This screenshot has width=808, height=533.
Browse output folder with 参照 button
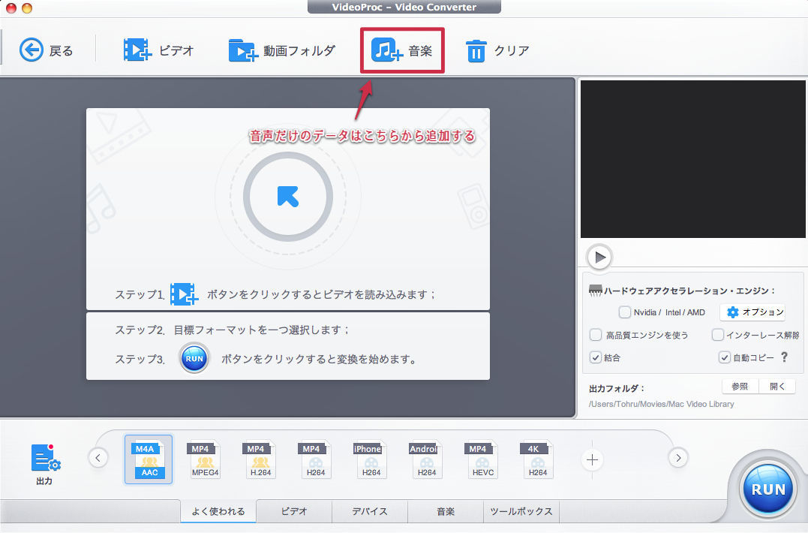[740, 386]
